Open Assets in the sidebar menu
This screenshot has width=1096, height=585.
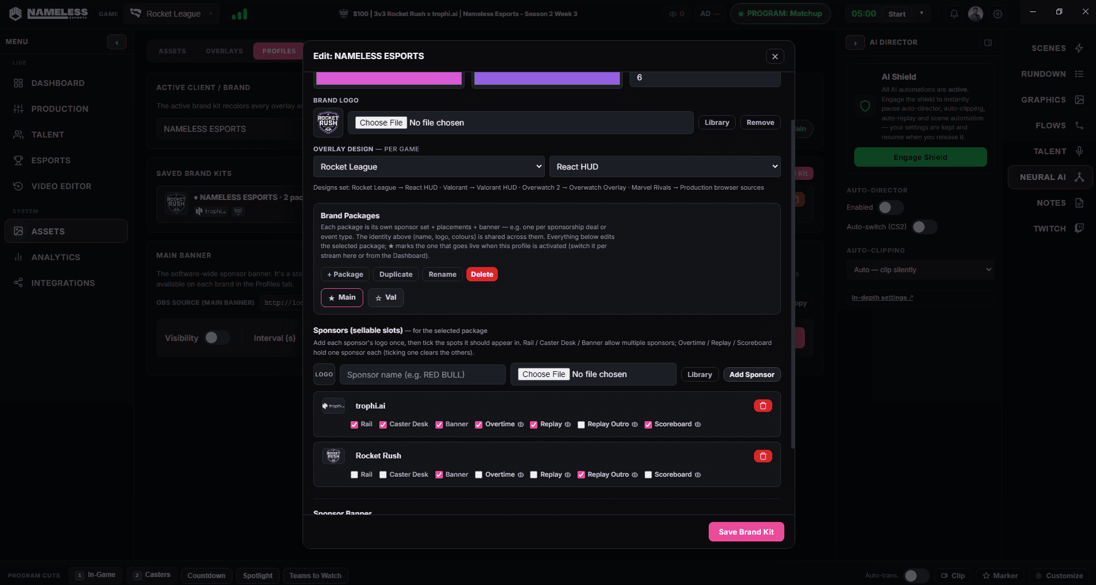point(66,231)
